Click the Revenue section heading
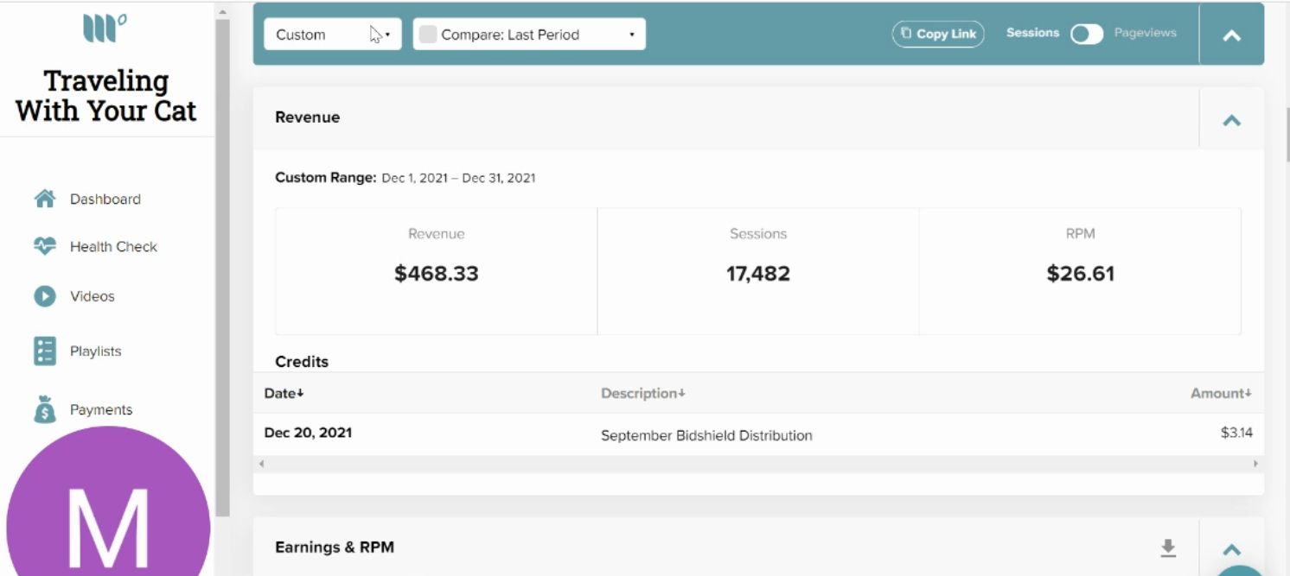1290x576 pixels. click(308, 117)
